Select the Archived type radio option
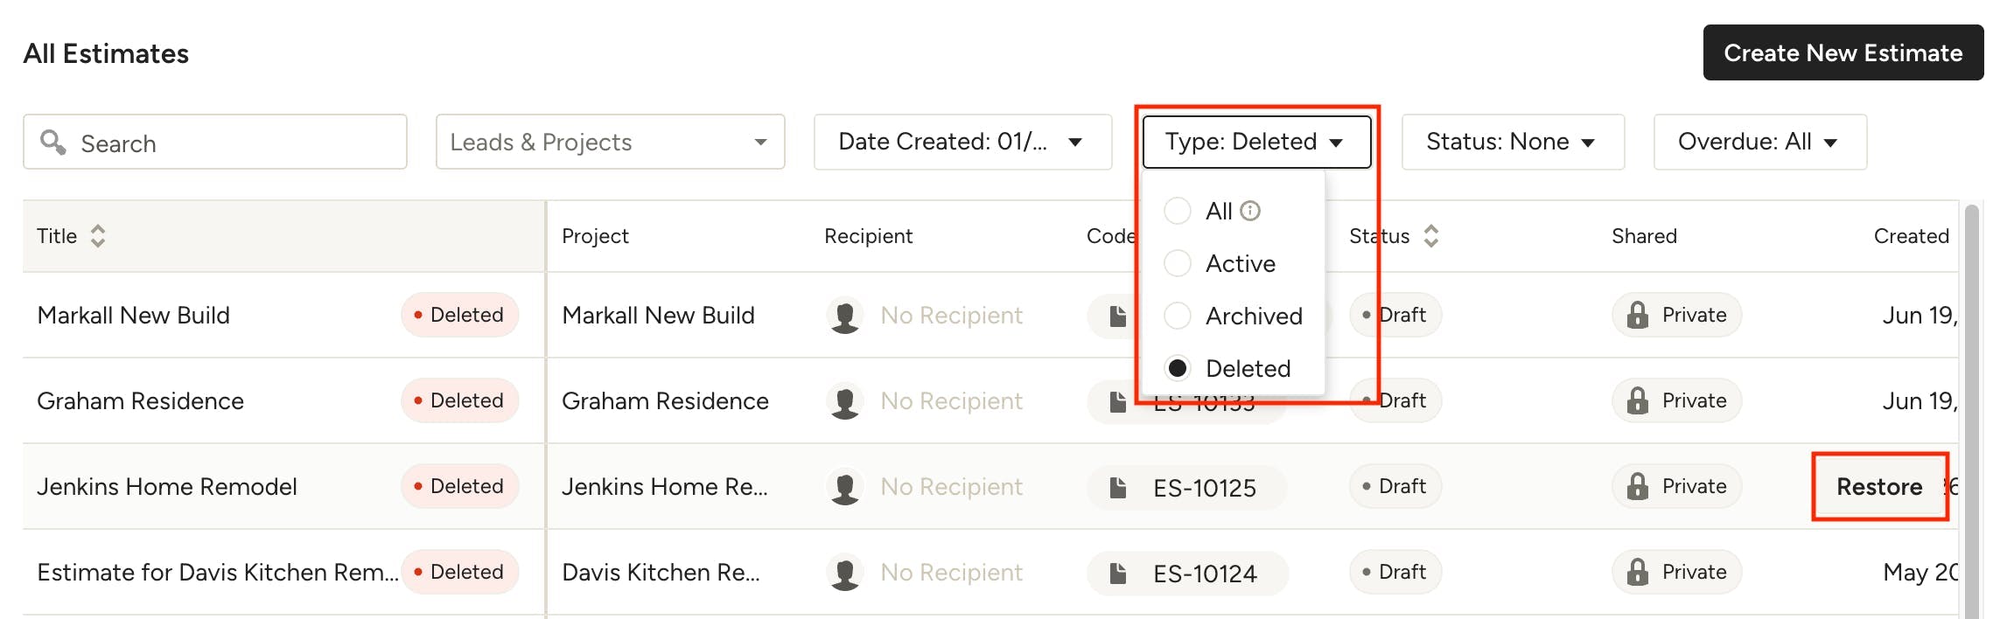Viewport: 2000px width, 619px height. (x=1178, y=316)
